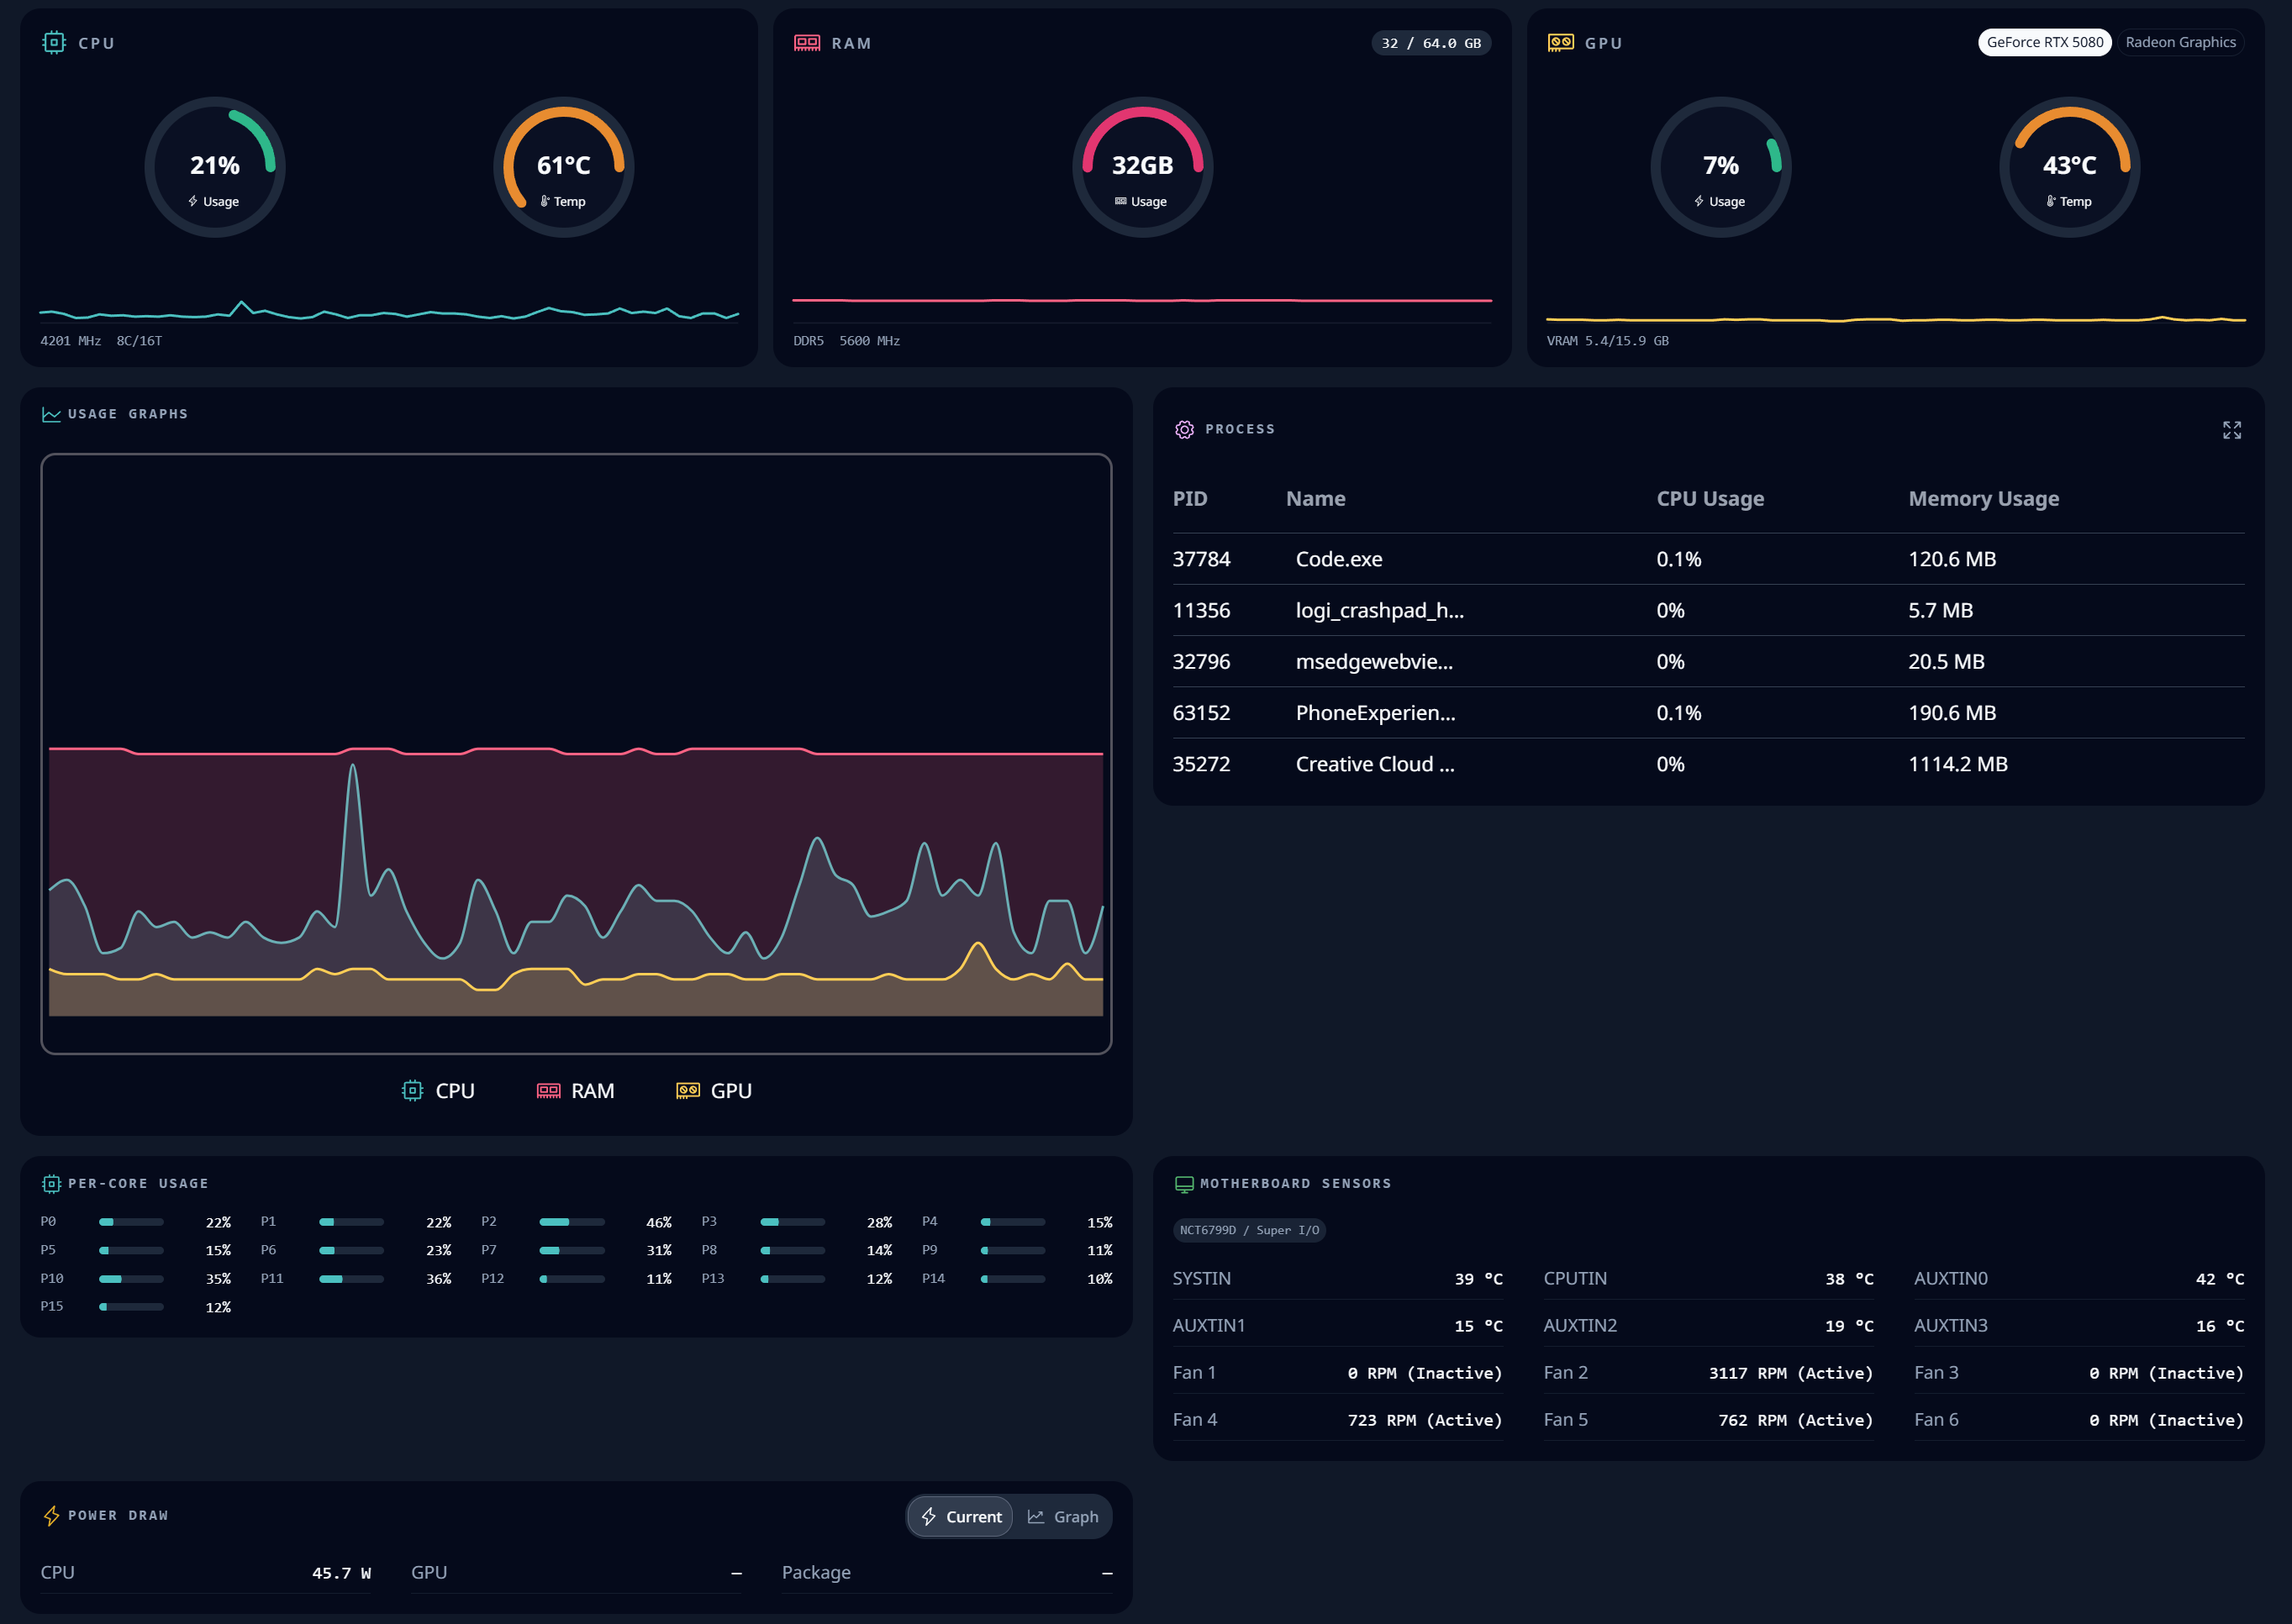The height and width of the screenshot is (1624, 2292).
Task: Sort processes by the CPU Usage column header
Action: click(x=1710, y=498)
